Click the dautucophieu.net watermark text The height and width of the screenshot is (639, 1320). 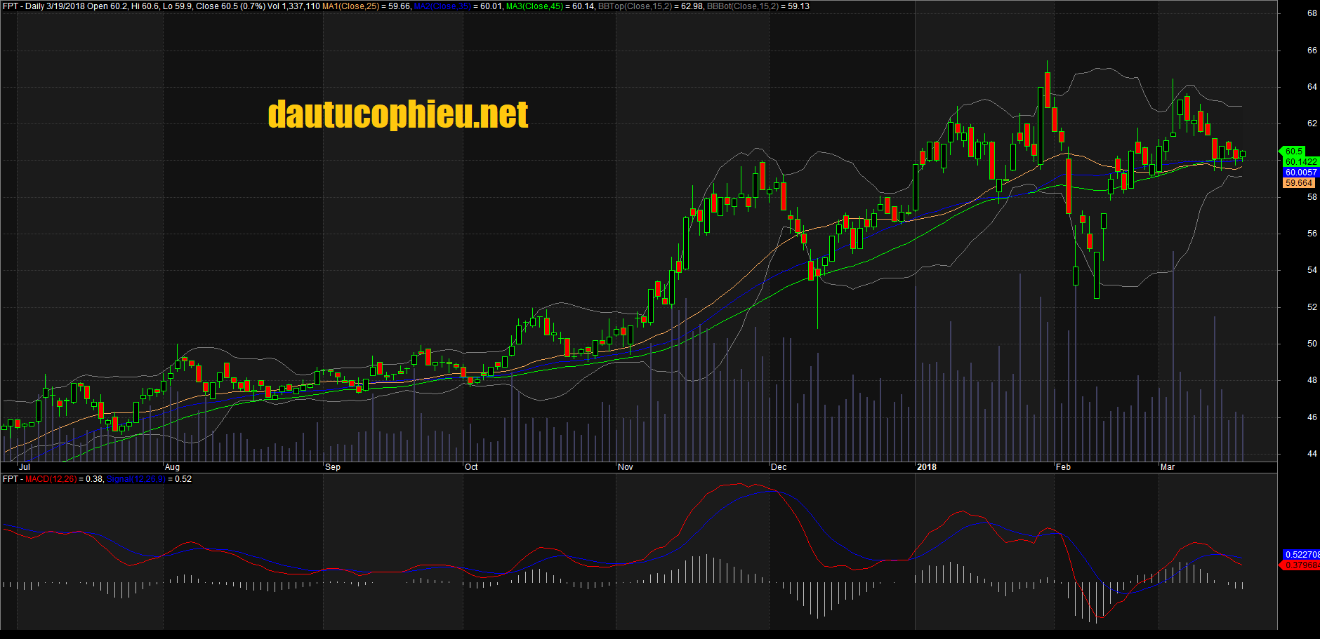click(397, 114)
